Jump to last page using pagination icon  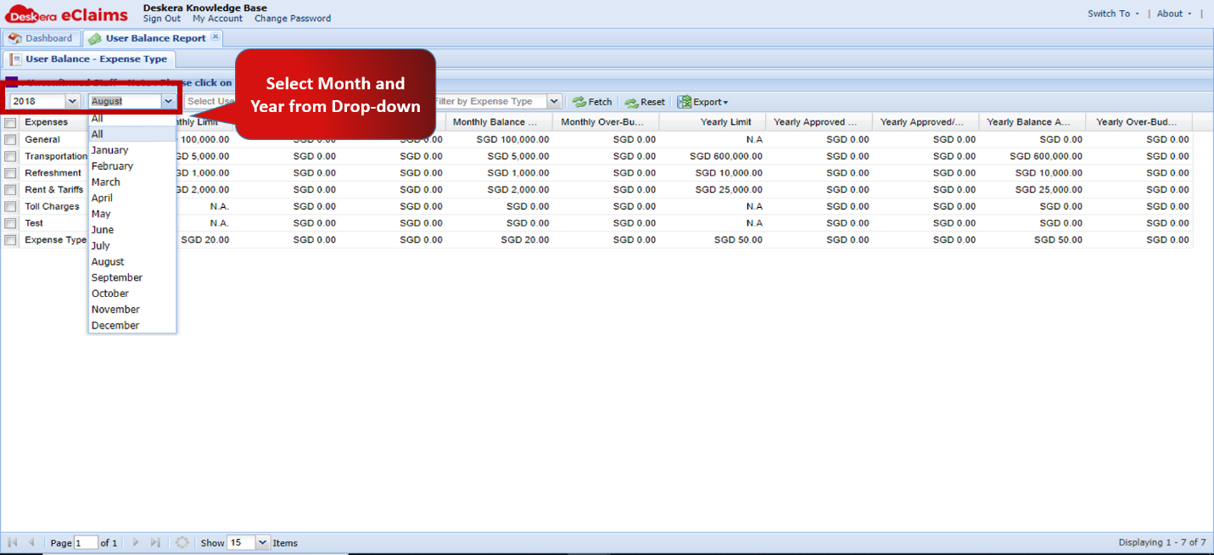pyautogui.click(x=157, y=542)
